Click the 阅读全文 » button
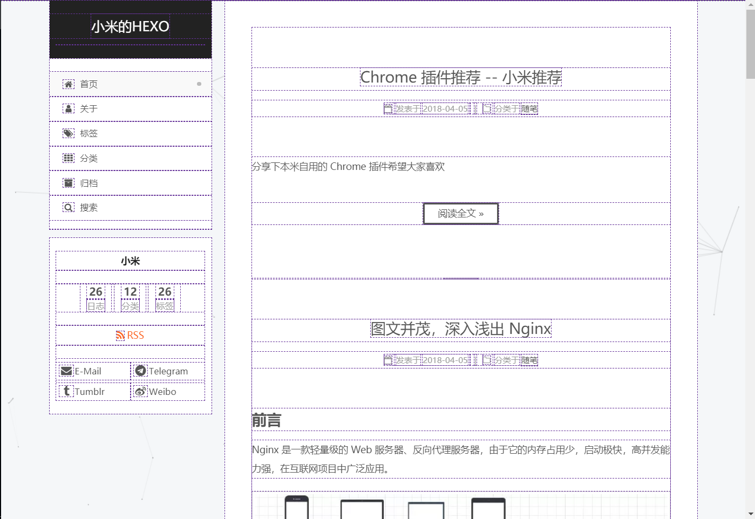This screenshot has height=519, width=755. point(461,213)
